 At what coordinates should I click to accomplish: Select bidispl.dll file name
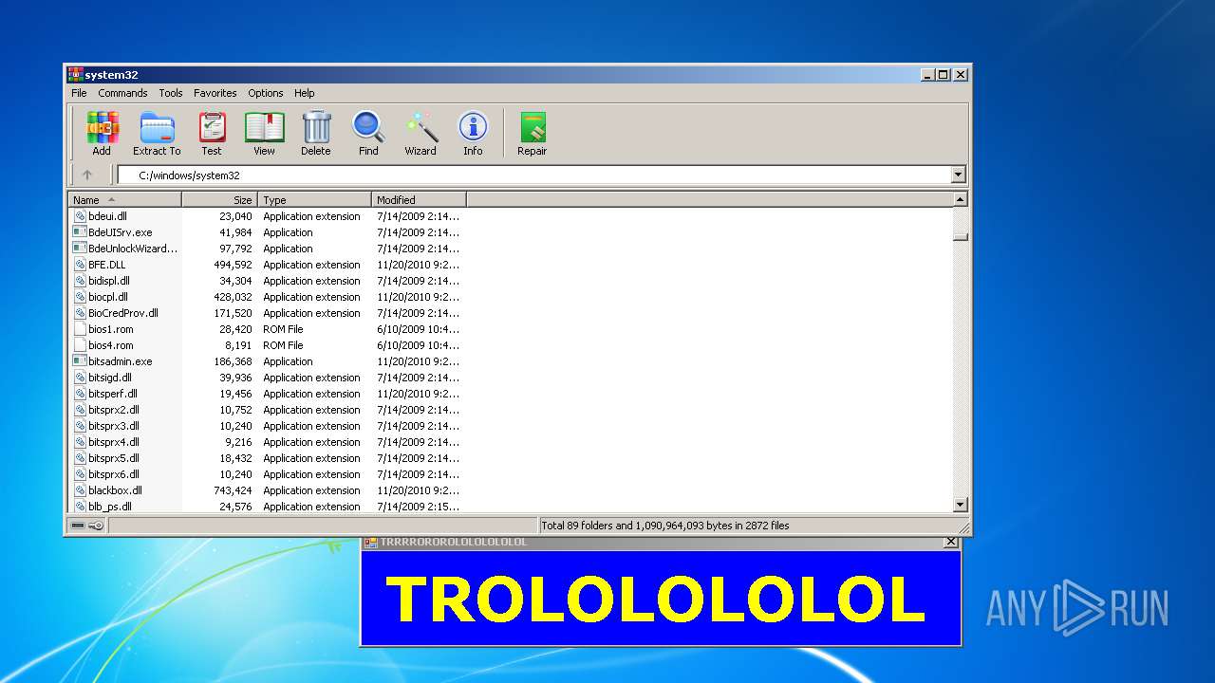pyautogui.click(x=109, y=281)
